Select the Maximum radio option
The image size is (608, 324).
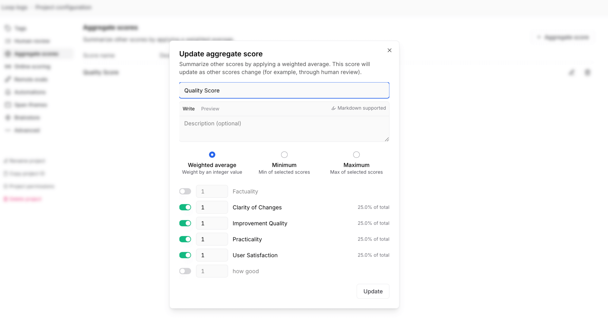pyautogui.click(x=356, y=154)
